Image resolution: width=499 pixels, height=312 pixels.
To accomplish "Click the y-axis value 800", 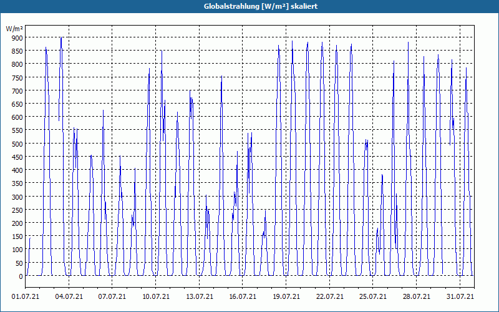I will point(17,64).
